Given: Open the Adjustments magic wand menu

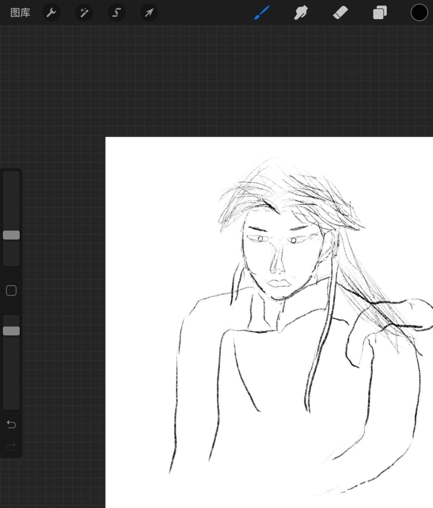Looking at the screenshot, I should coord(84,13).
